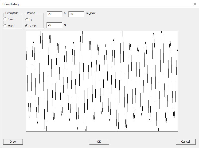Choose the 2 * Pi period option
The height and width of the screenshot is (148, 199).
(27, 26)
